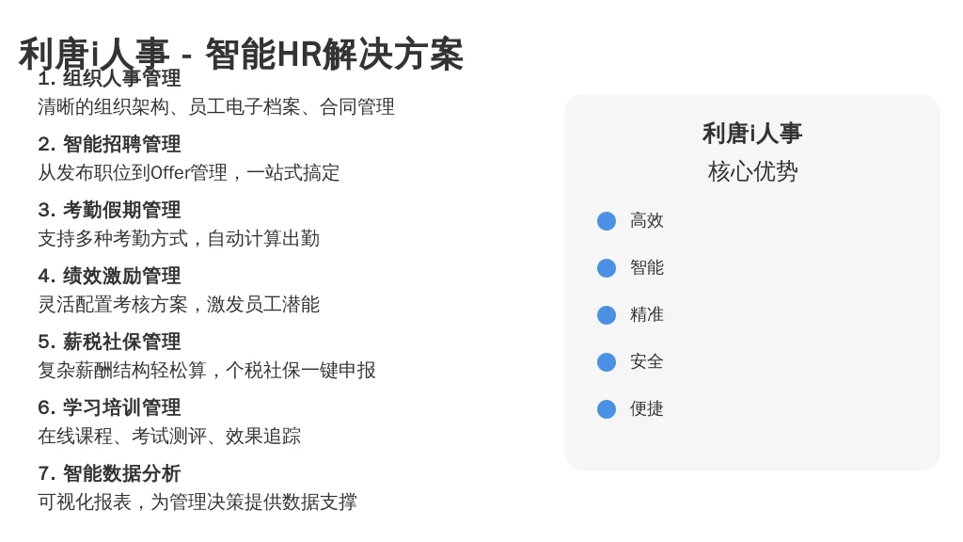Image resolution: width=963 pixels, height=542 pixels.
Task: Click the blue dot beside 高效
Action: (607, 221)
